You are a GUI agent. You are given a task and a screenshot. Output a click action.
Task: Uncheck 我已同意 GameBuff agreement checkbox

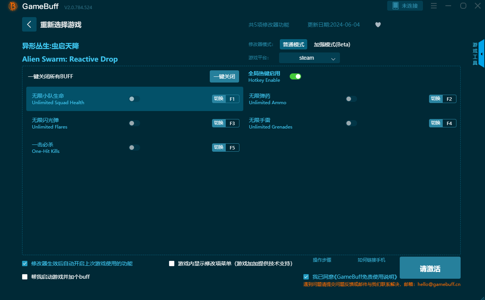(306, 277)
